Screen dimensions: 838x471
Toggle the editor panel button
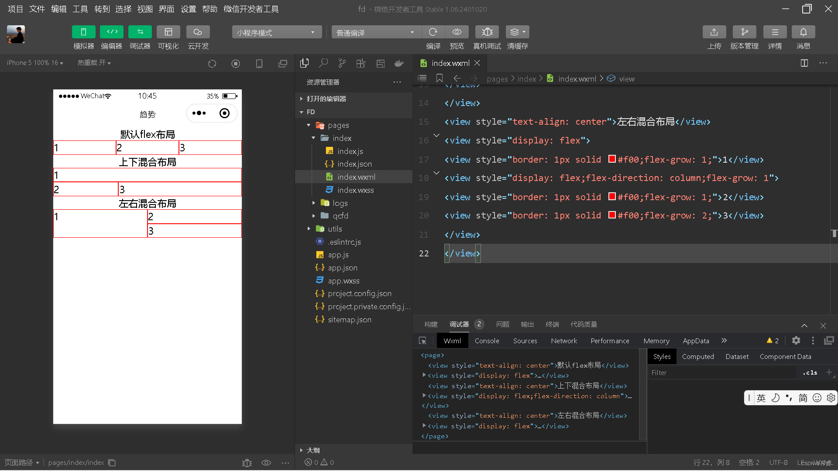[112, 32]
